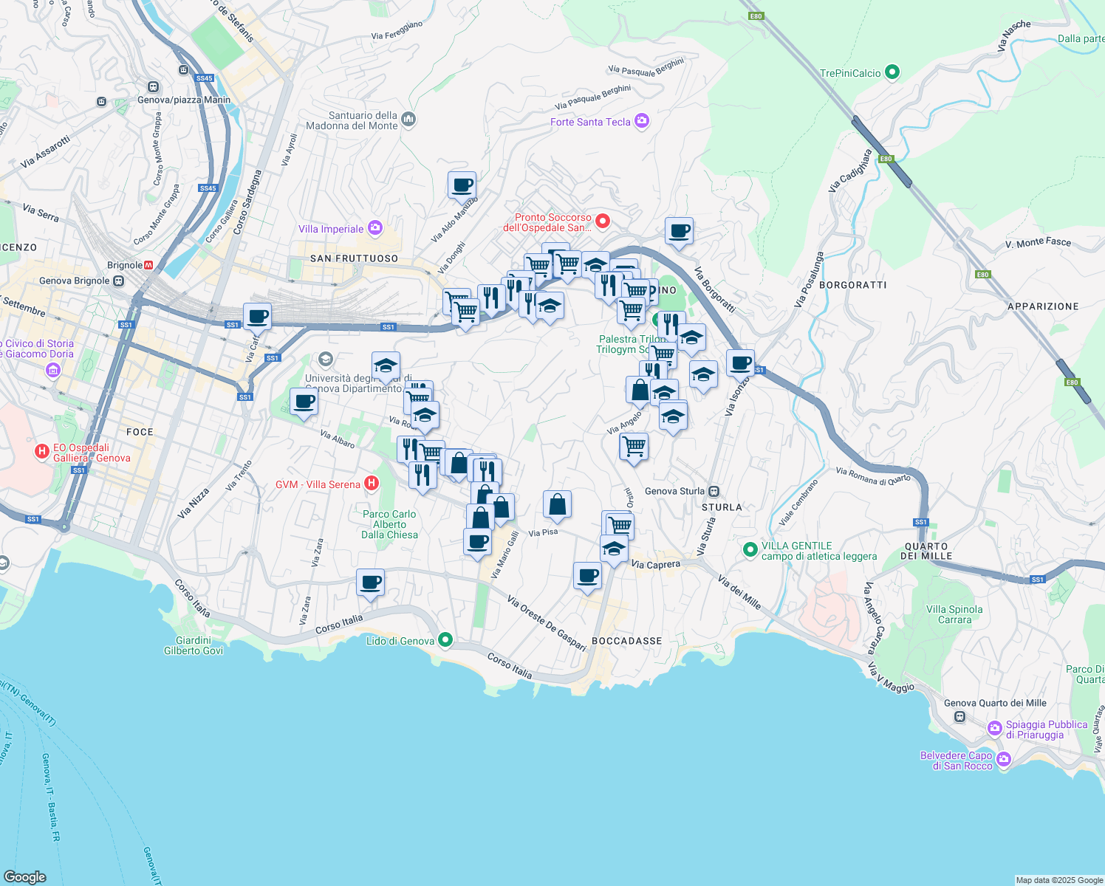This screenshot has width=1105, height=886.
Task: Click the TrePiniCalcio soccer field marker
Action: [x=893, y=72]
